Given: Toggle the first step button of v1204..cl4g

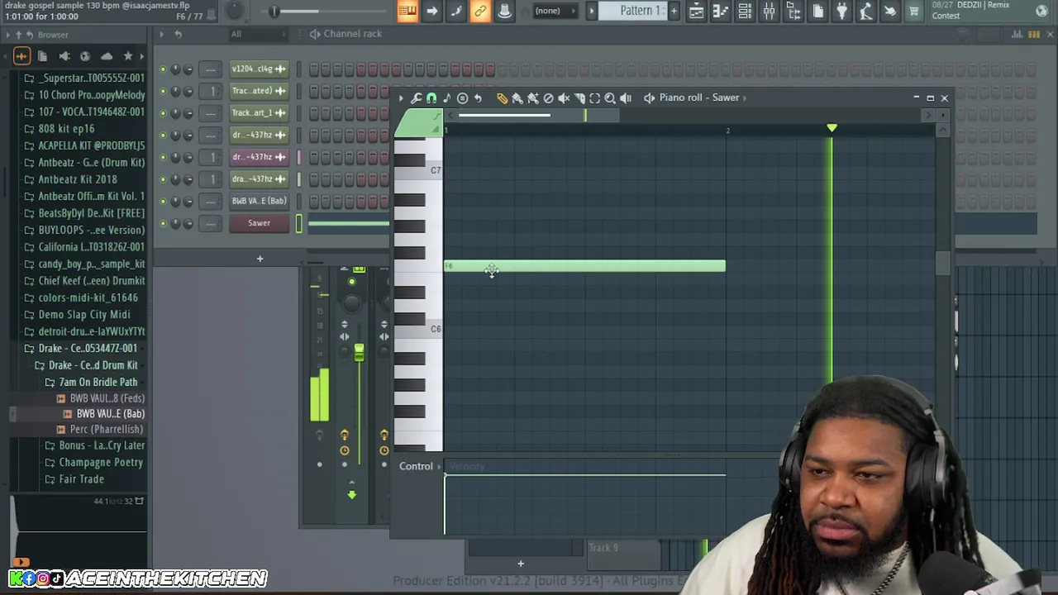Looking at the screenshot, I should (314, 69).
